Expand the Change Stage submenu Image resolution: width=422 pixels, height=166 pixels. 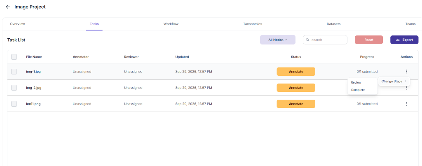(394, 81)
